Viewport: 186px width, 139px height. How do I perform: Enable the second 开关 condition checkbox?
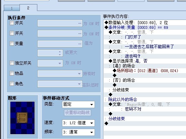click(x=12, y=33)
